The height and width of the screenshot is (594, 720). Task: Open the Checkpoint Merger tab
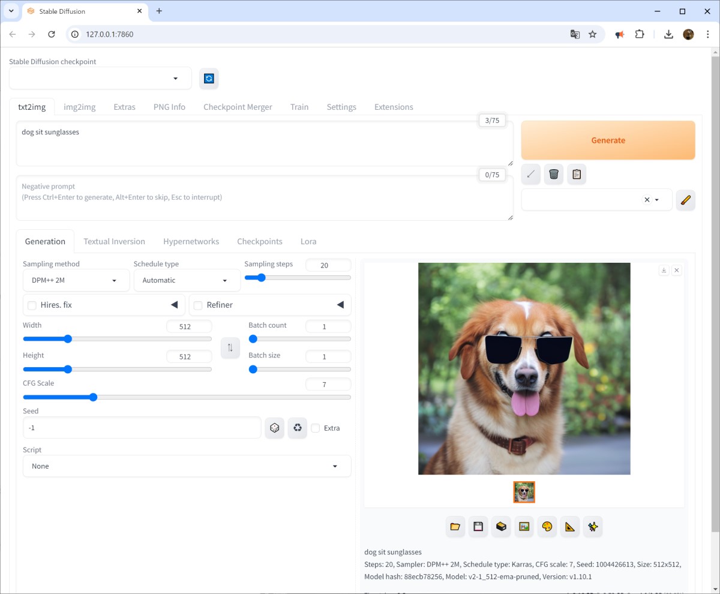[x=238, y=107]
